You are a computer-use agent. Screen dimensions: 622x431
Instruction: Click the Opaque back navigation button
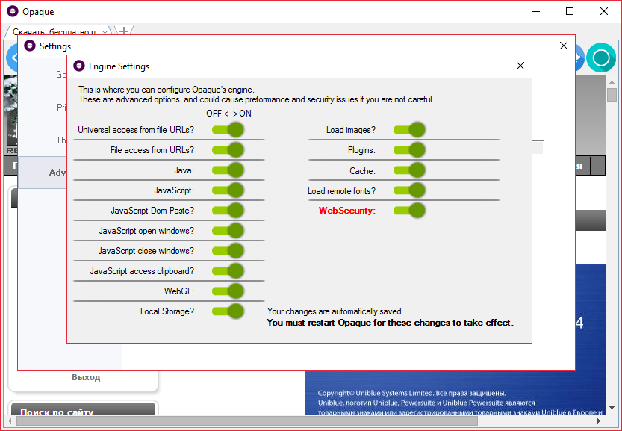tap(13, 58)
